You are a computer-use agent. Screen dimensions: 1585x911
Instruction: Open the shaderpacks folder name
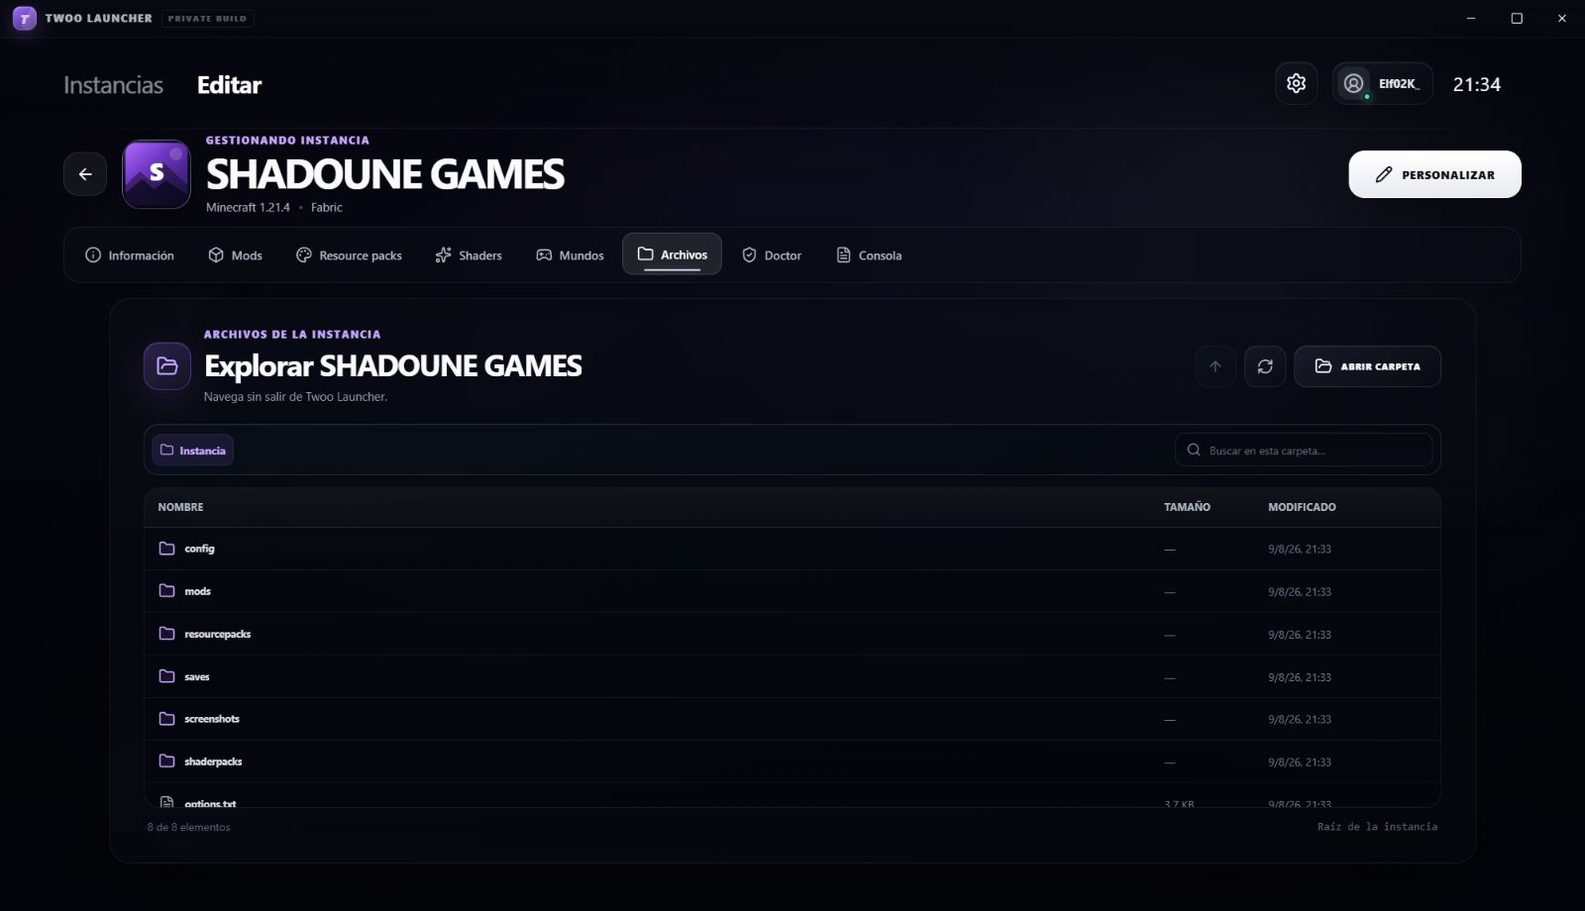[213, 761]
